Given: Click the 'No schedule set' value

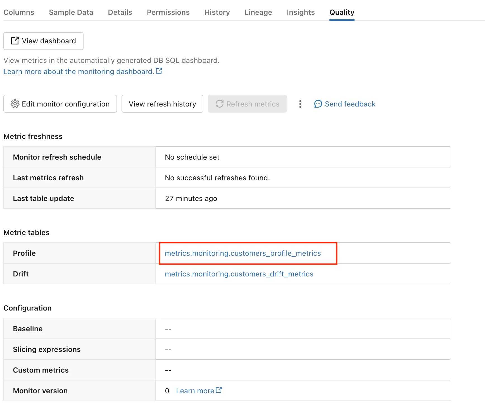Looking at the screenshot, I should pyautogui.click(x=192, y=157).
